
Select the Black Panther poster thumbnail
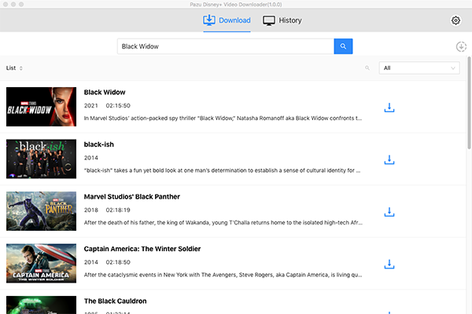click(41, 211)
